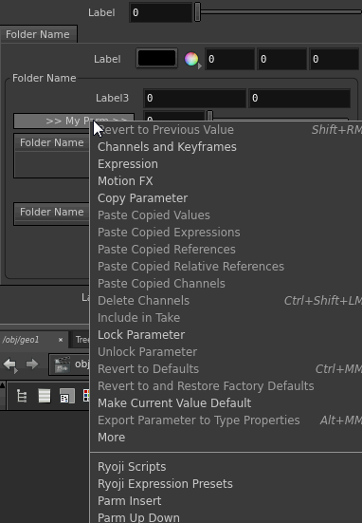Open the table view icon in network toolbar

point(67,396)
